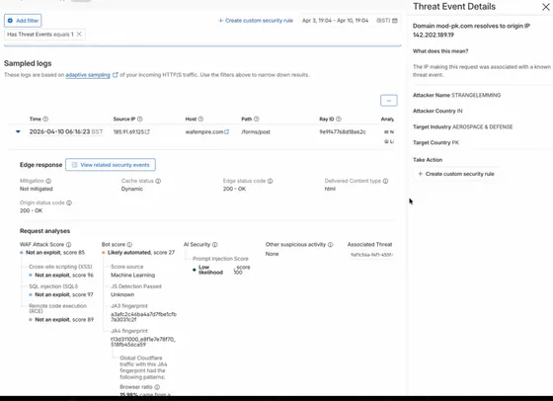The width and height of the screenshot is (553, 401).
Task: Click Create custom security rule under Take Action
Action: 456,174
